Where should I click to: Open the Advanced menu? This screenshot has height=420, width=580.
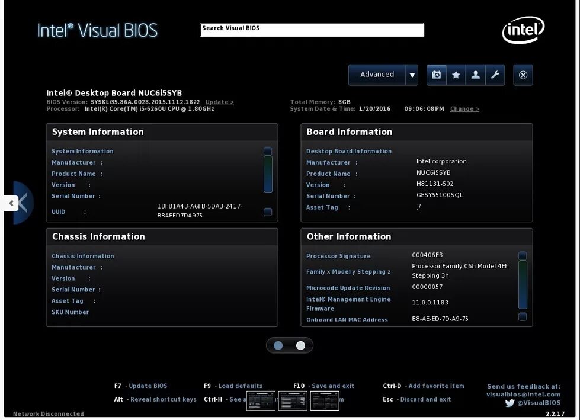click(377, 75)
